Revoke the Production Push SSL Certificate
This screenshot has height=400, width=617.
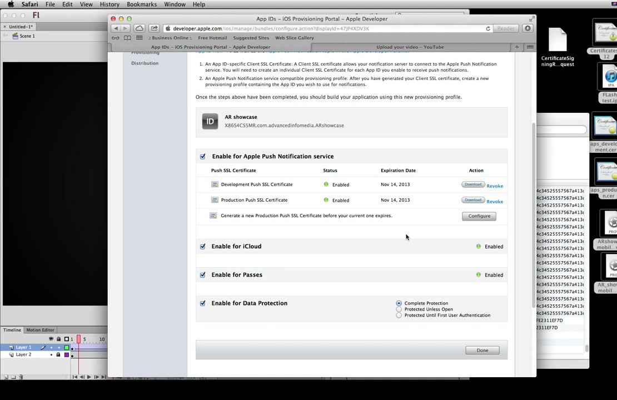pos(495,201)
